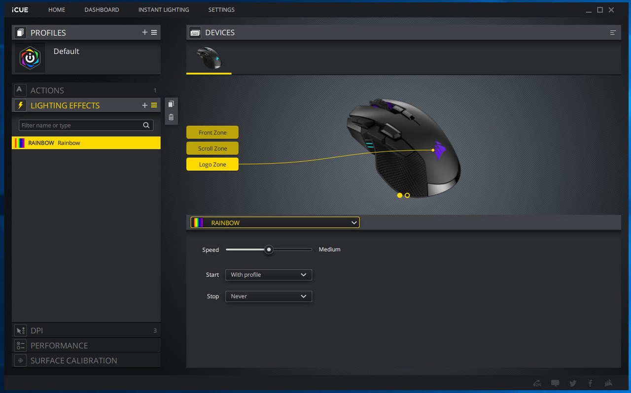
Task: Click the iCUE logo
Action: (20, 10)
